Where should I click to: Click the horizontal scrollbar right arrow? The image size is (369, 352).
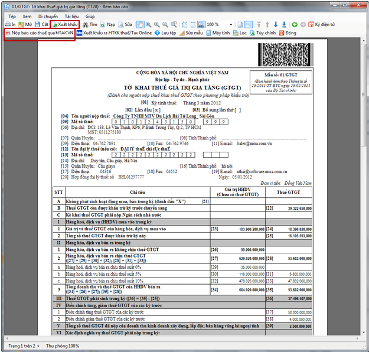click(357, 338)
